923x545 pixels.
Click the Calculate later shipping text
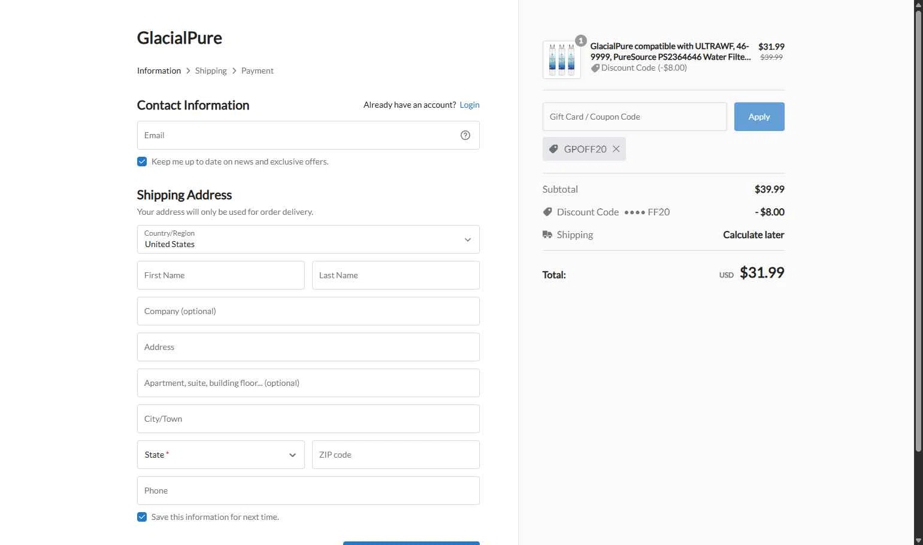coord(753,235)
